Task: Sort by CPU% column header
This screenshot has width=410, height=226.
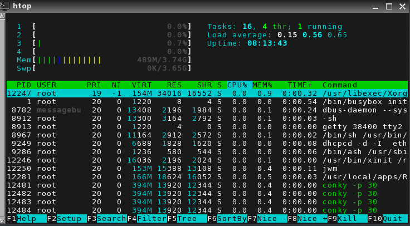Action: click(237, 85)
